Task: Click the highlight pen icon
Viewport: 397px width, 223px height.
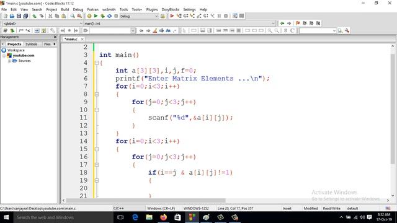Action: [155, 30]
